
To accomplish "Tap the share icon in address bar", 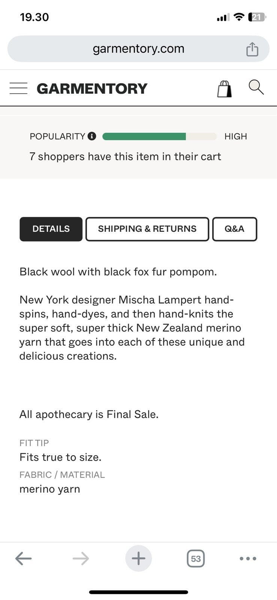I will [x=252, y=49].
